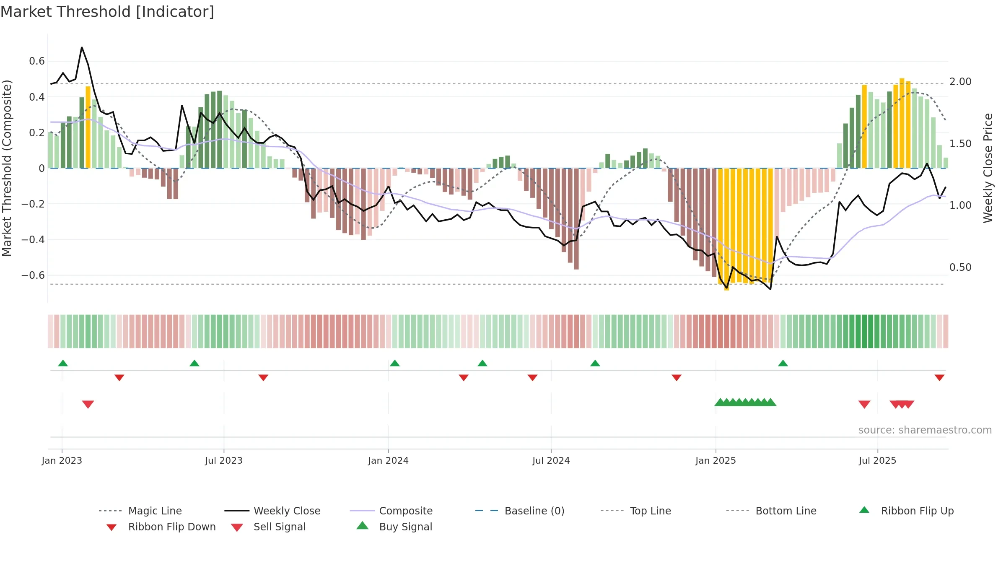Click the Ribbon Flip Up marker around April 2024
This screenshot has height=566, width=1006.
pos(482,363)
